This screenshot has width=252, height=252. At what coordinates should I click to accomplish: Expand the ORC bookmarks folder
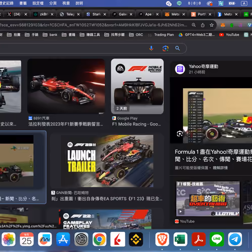tap(136, 35)
